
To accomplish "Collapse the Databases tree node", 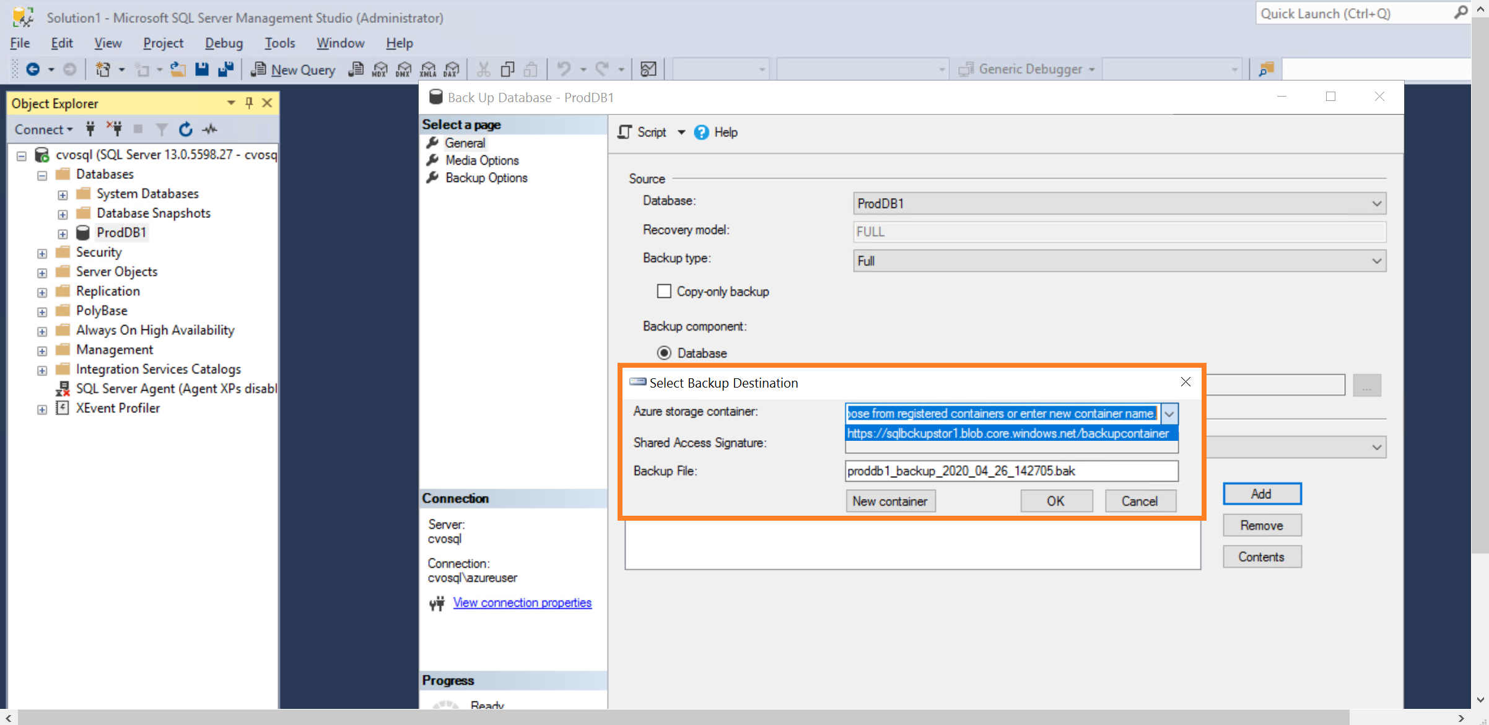I will (42, 175).
